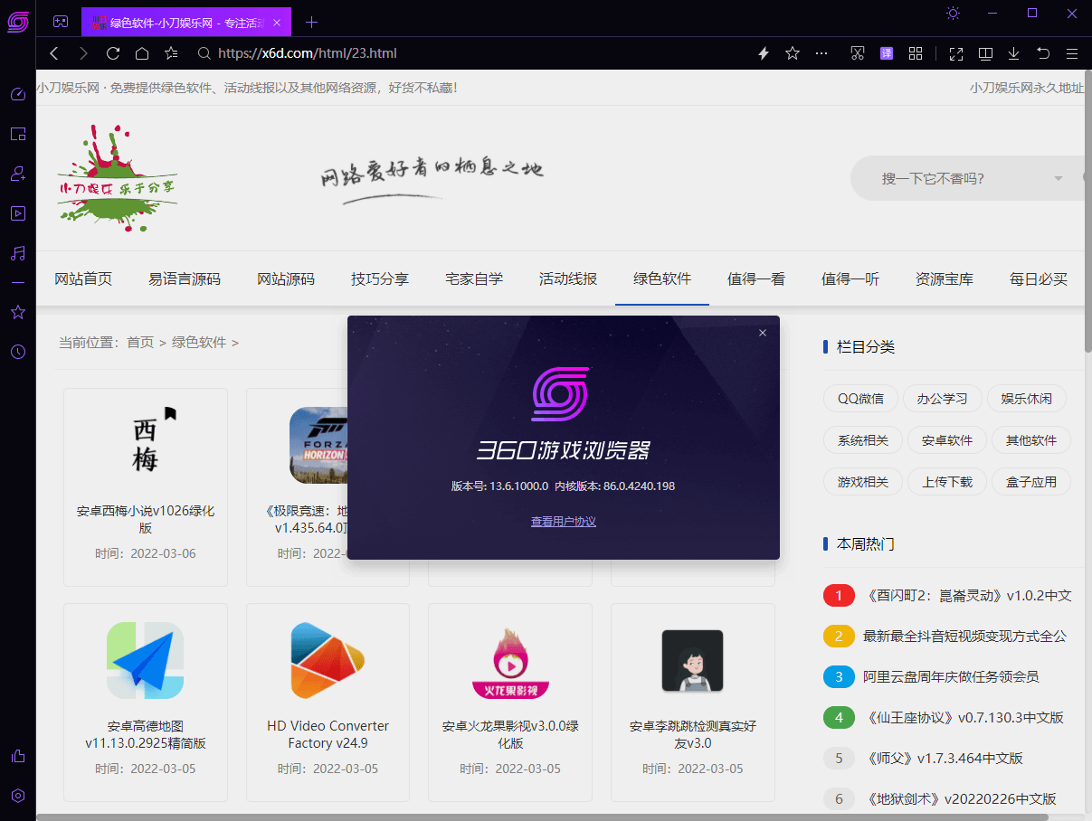Screen dimensions: 1092x821
Task: Toggle the sun light/dark theme switch
Action: 953,13
